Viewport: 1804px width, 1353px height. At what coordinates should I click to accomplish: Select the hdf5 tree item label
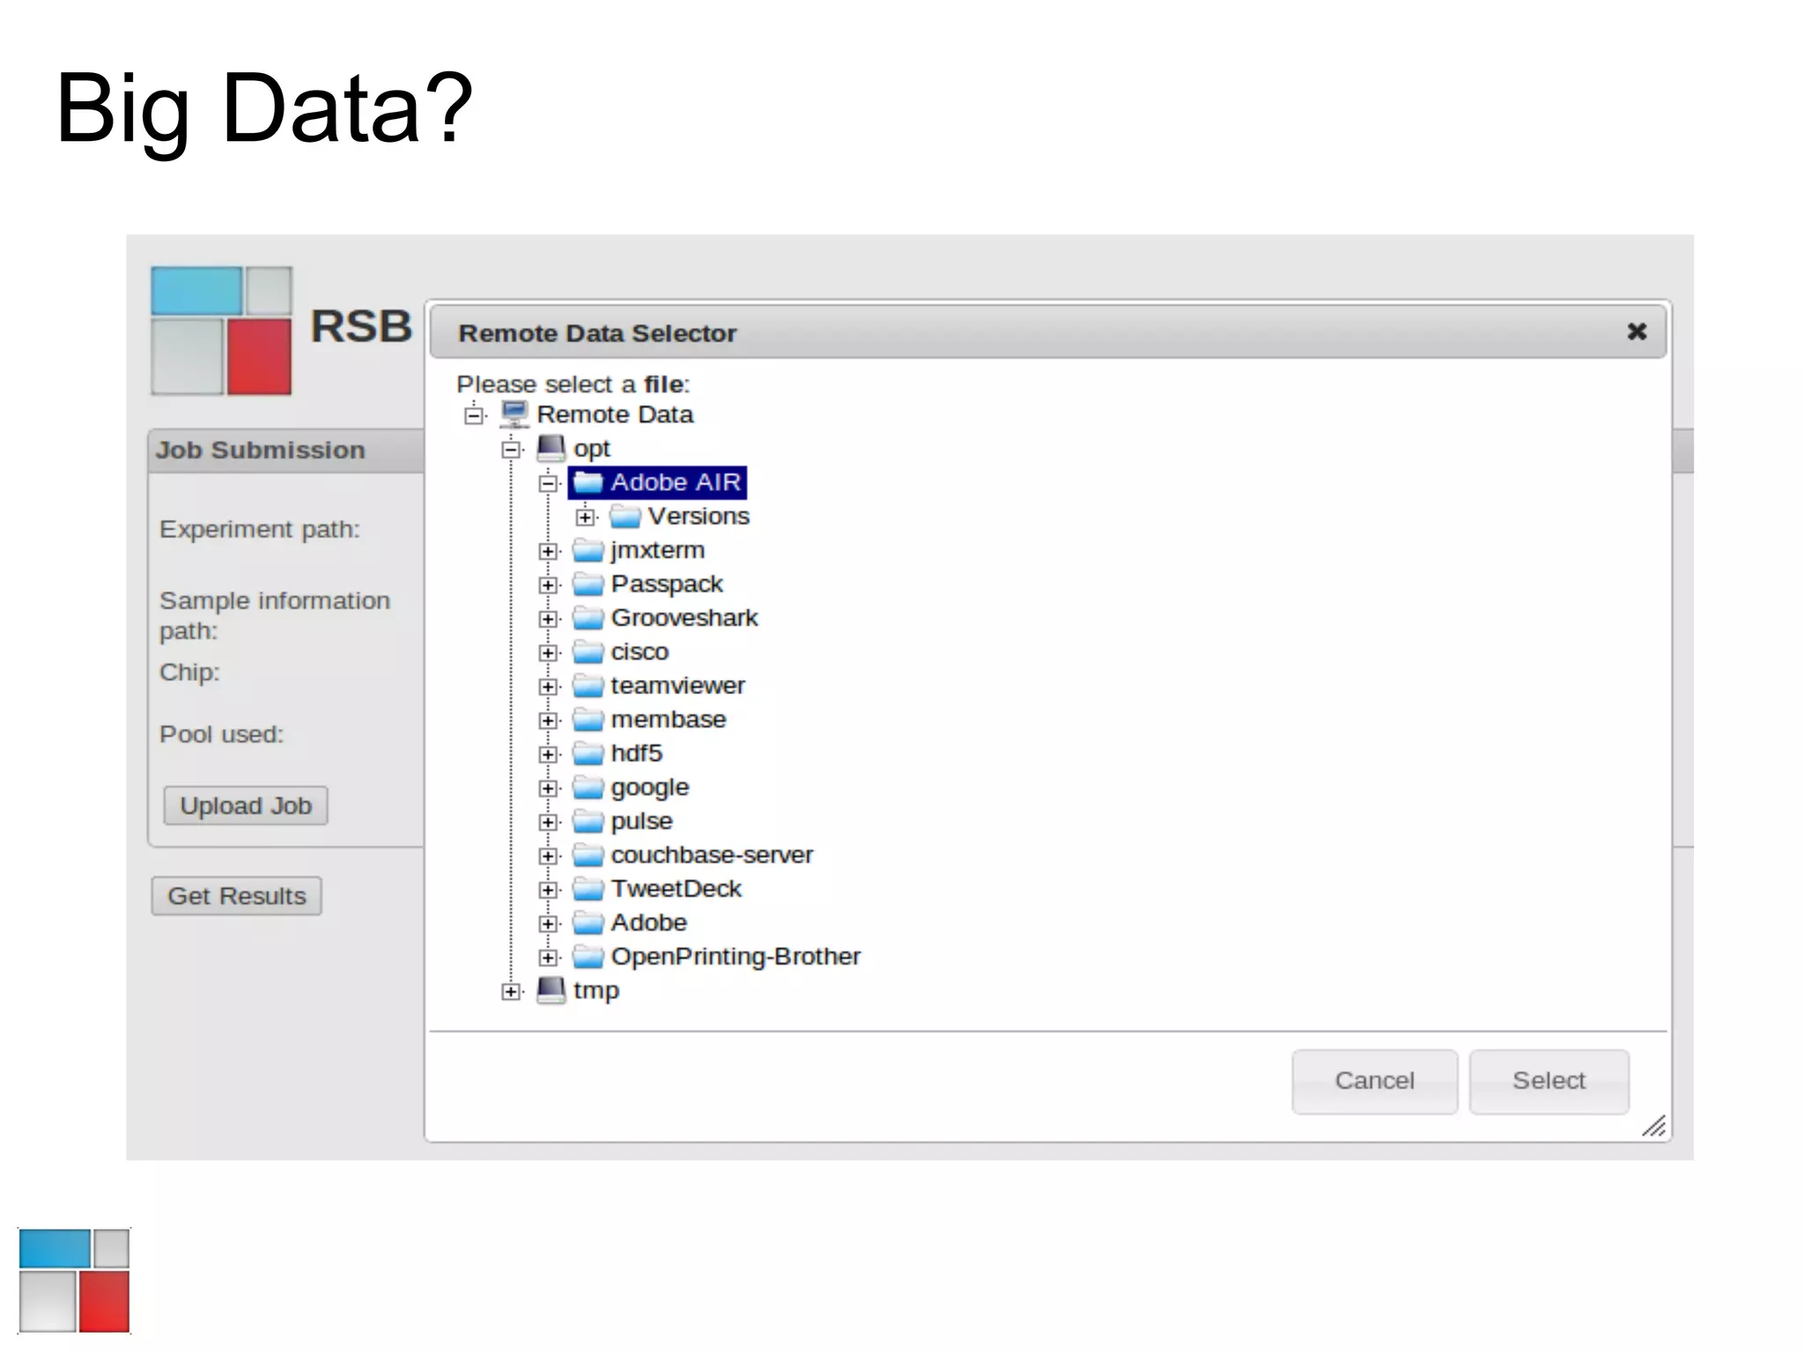[x=636, y=753]
